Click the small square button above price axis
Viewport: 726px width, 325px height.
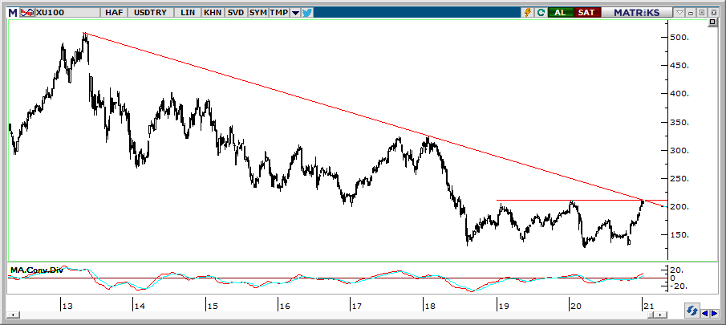[713, 22]
